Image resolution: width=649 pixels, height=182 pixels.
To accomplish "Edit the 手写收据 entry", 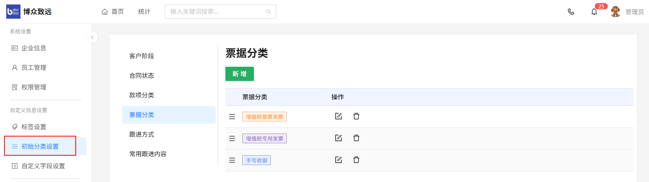I will point(339,160).
